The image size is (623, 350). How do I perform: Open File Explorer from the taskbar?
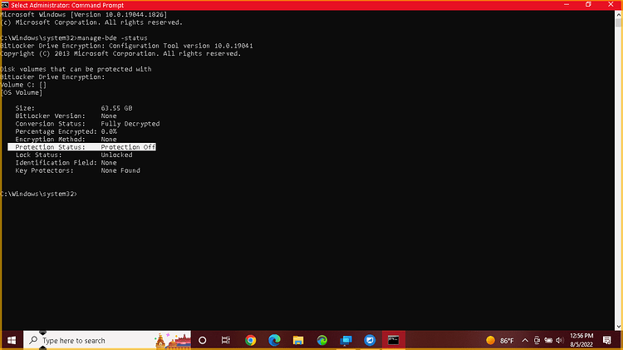(298, 341)
